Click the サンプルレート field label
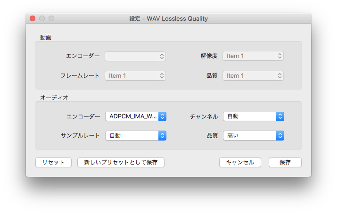 pos(80,136)
